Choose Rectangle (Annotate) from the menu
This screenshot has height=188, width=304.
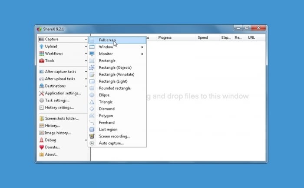click(x=116, y=74)
